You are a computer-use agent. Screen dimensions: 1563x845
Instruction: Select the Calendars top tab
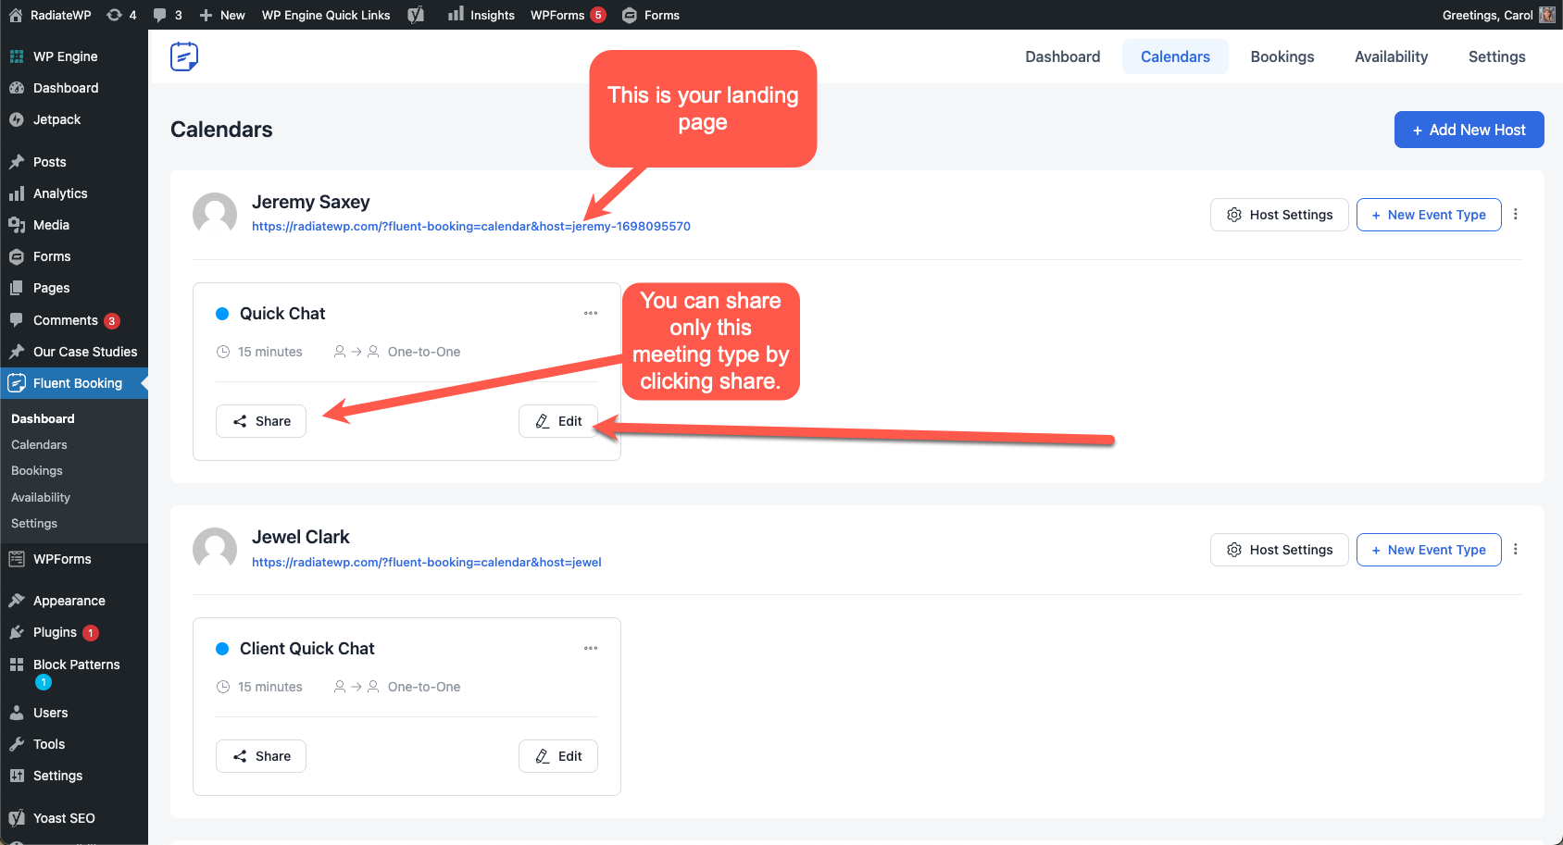tap(1175, 56)
